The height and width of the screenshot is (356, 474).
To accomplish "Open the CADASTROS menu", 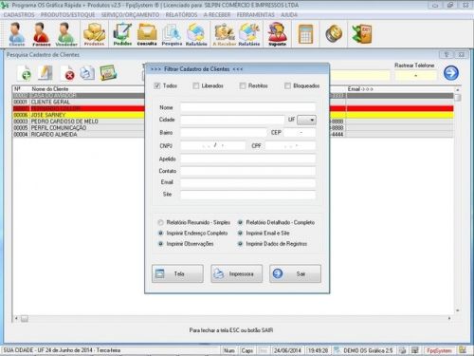I will pyautogui.click(x=19, y=15).
